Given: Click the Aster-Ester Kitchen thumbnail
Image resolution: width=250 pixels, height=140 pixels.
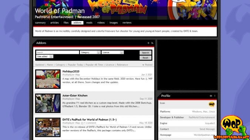Looking at the screenshot, I should 48,103.
